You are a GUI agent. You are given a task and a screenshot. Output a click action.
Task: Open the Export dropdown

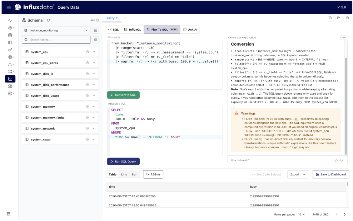(x=298, y=174)
